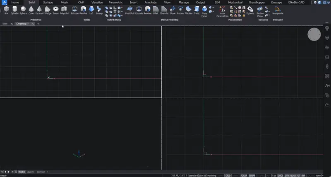Image resolution: width=331 pixels, height=177 pixels.
Task: Switch to the Layout2 tab
Action: 41,172
